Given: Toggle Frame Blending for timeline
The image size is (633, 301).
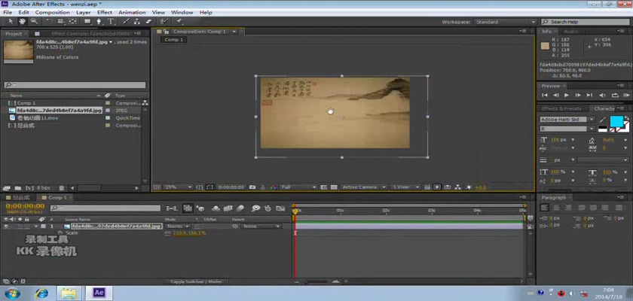Looking at the screenshot, I should pos(228,208).
